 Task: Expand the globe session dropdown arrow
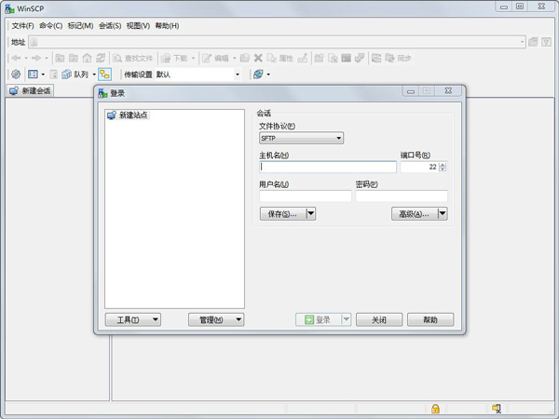[268, 74]
